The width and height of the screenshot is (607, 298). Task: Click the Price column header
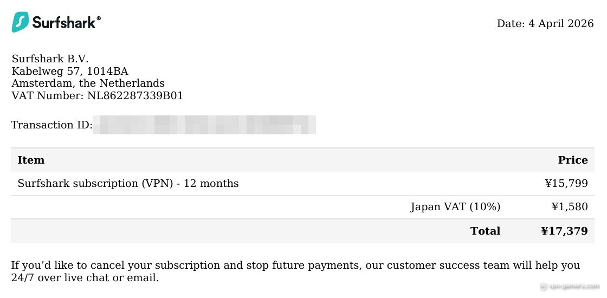pyautogui.click(x=573, y=160)
